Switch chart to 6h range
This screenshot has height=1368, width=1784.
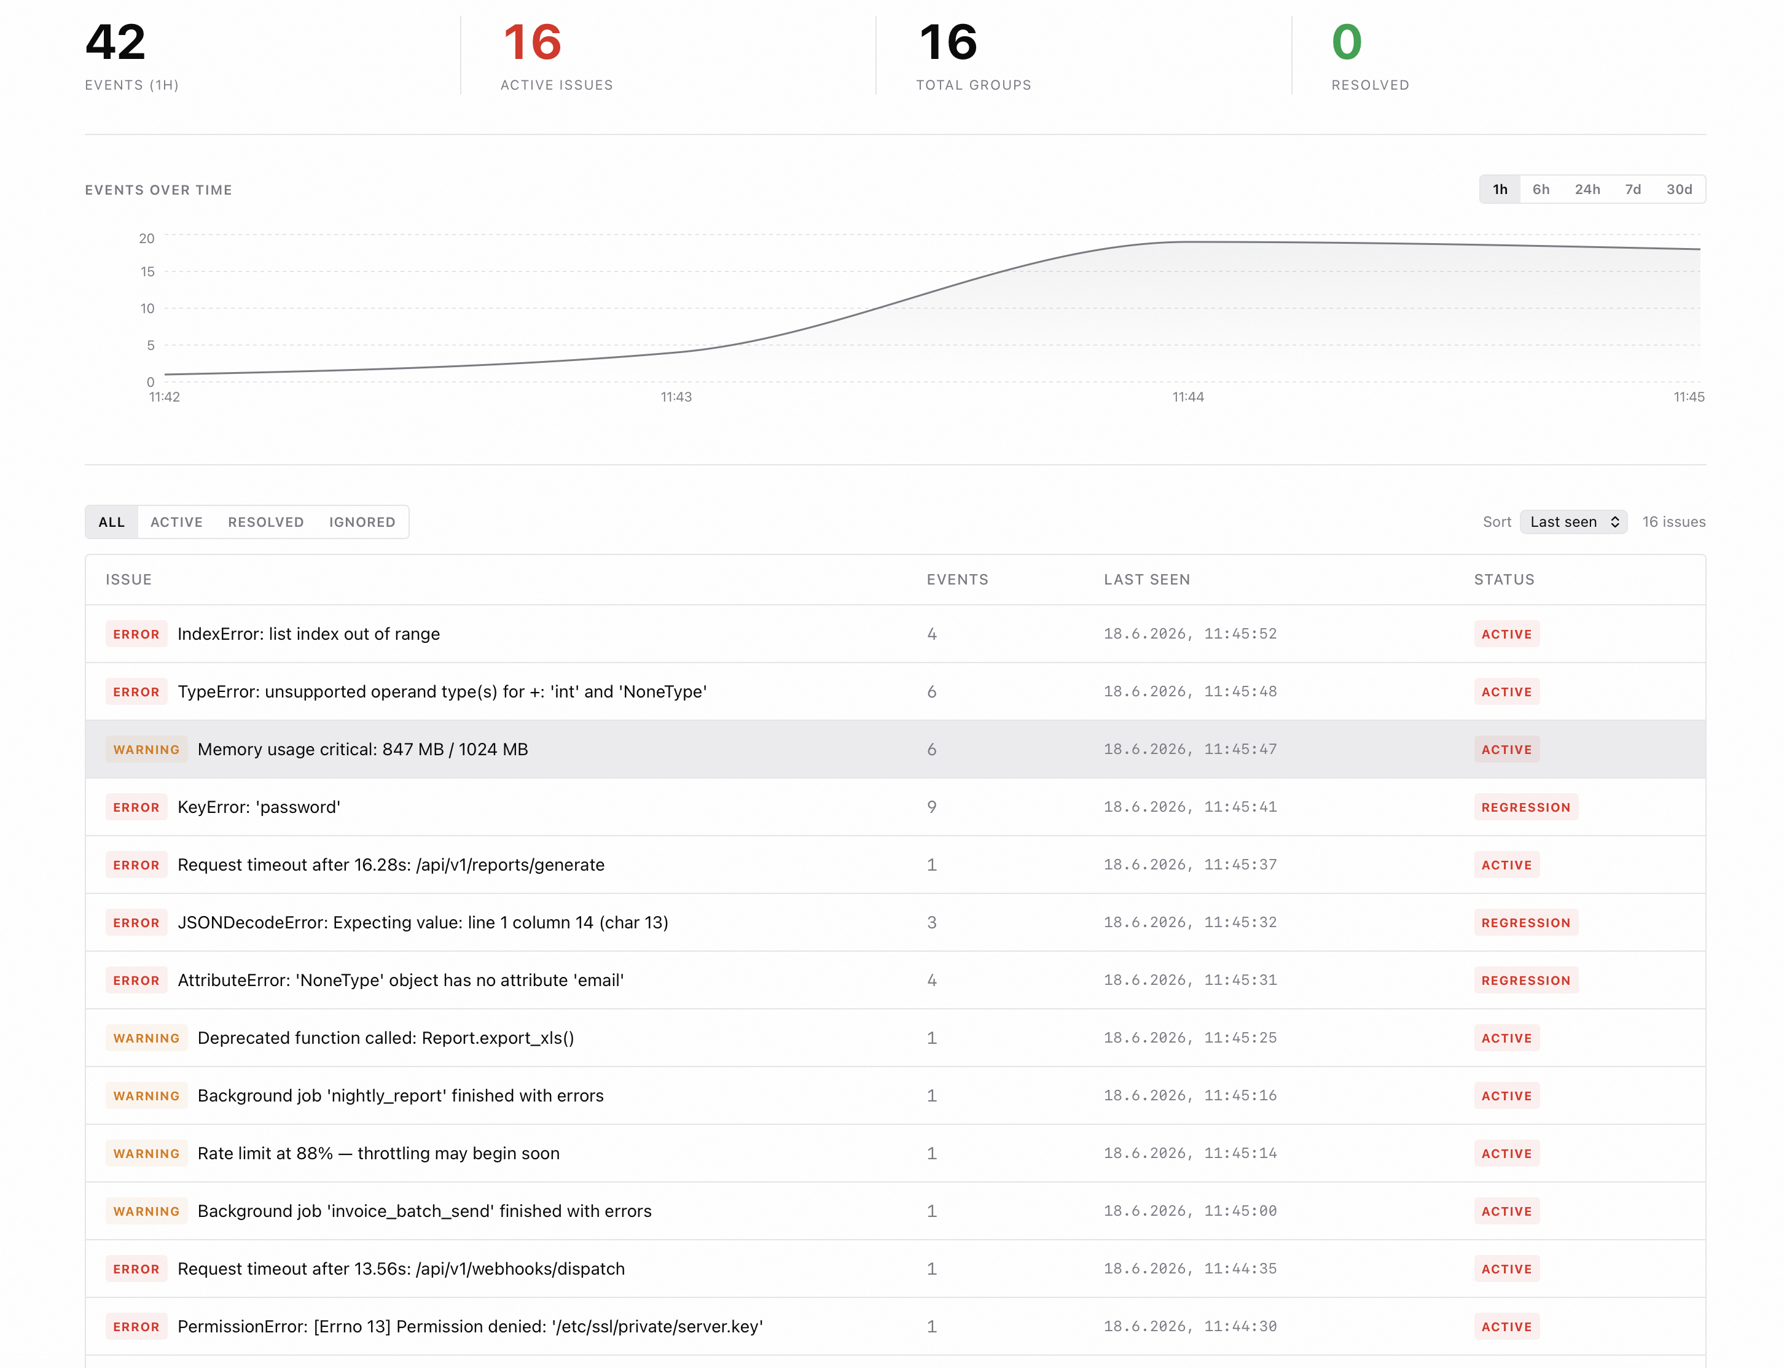click(1541, 189)
